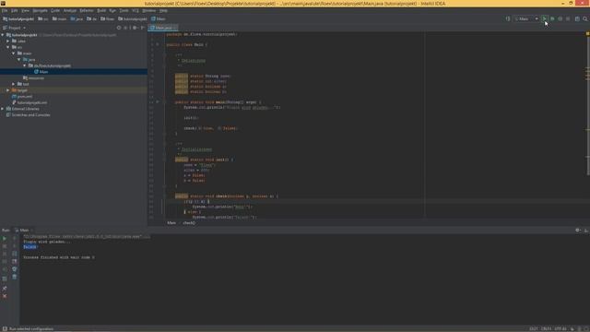Viewport: 590px width, 332px height.
Task: Select the Main tab in Run panel
Action: pyautogui.click(x=24, y=230)
